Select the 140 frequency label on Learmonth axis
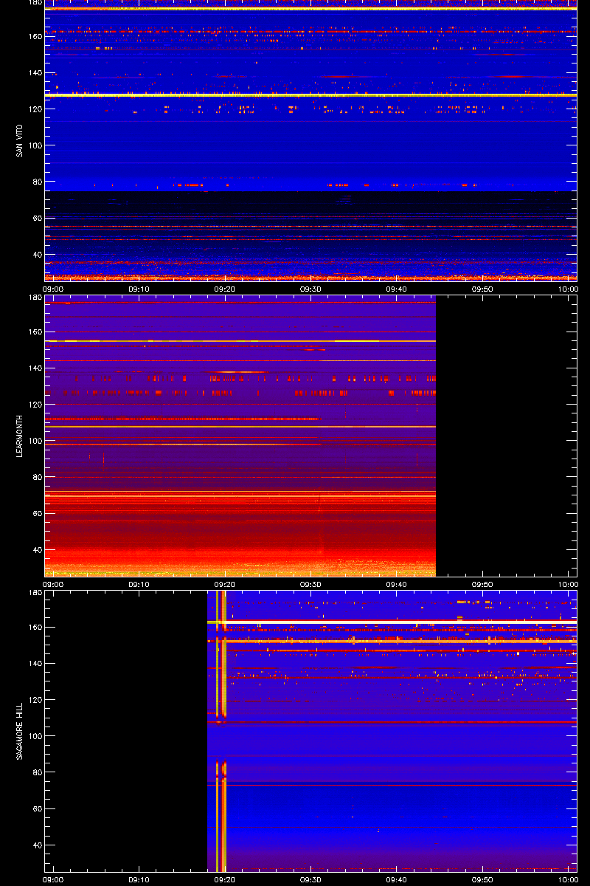Screen dimensions: 590x886 [35, 368]
